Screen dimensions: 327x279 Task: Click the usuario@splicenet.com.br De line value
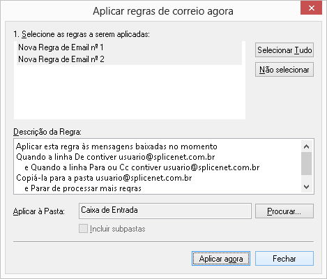click(x=167, y=157)
